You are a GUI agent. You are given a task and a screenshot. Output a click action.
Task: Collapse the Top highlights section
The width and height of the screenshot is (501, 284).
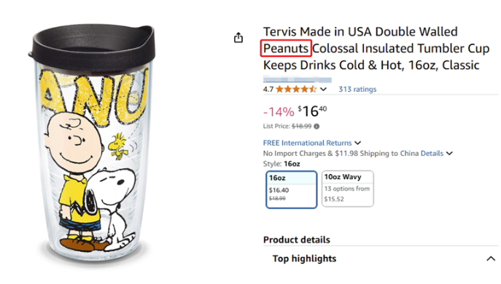(x=491, y=259)
